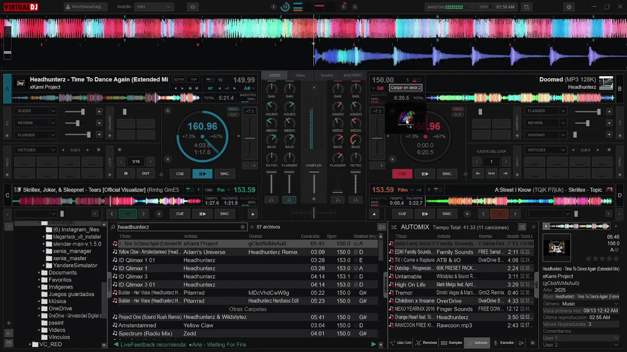The image size is (627, 352).
Task: Click the EDITAR button on deck A
Action: 179,79
